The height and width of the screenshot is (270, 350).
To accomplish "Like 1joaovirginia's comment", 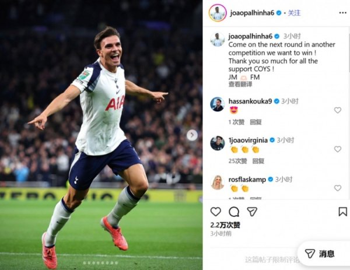I will point(338,149).
